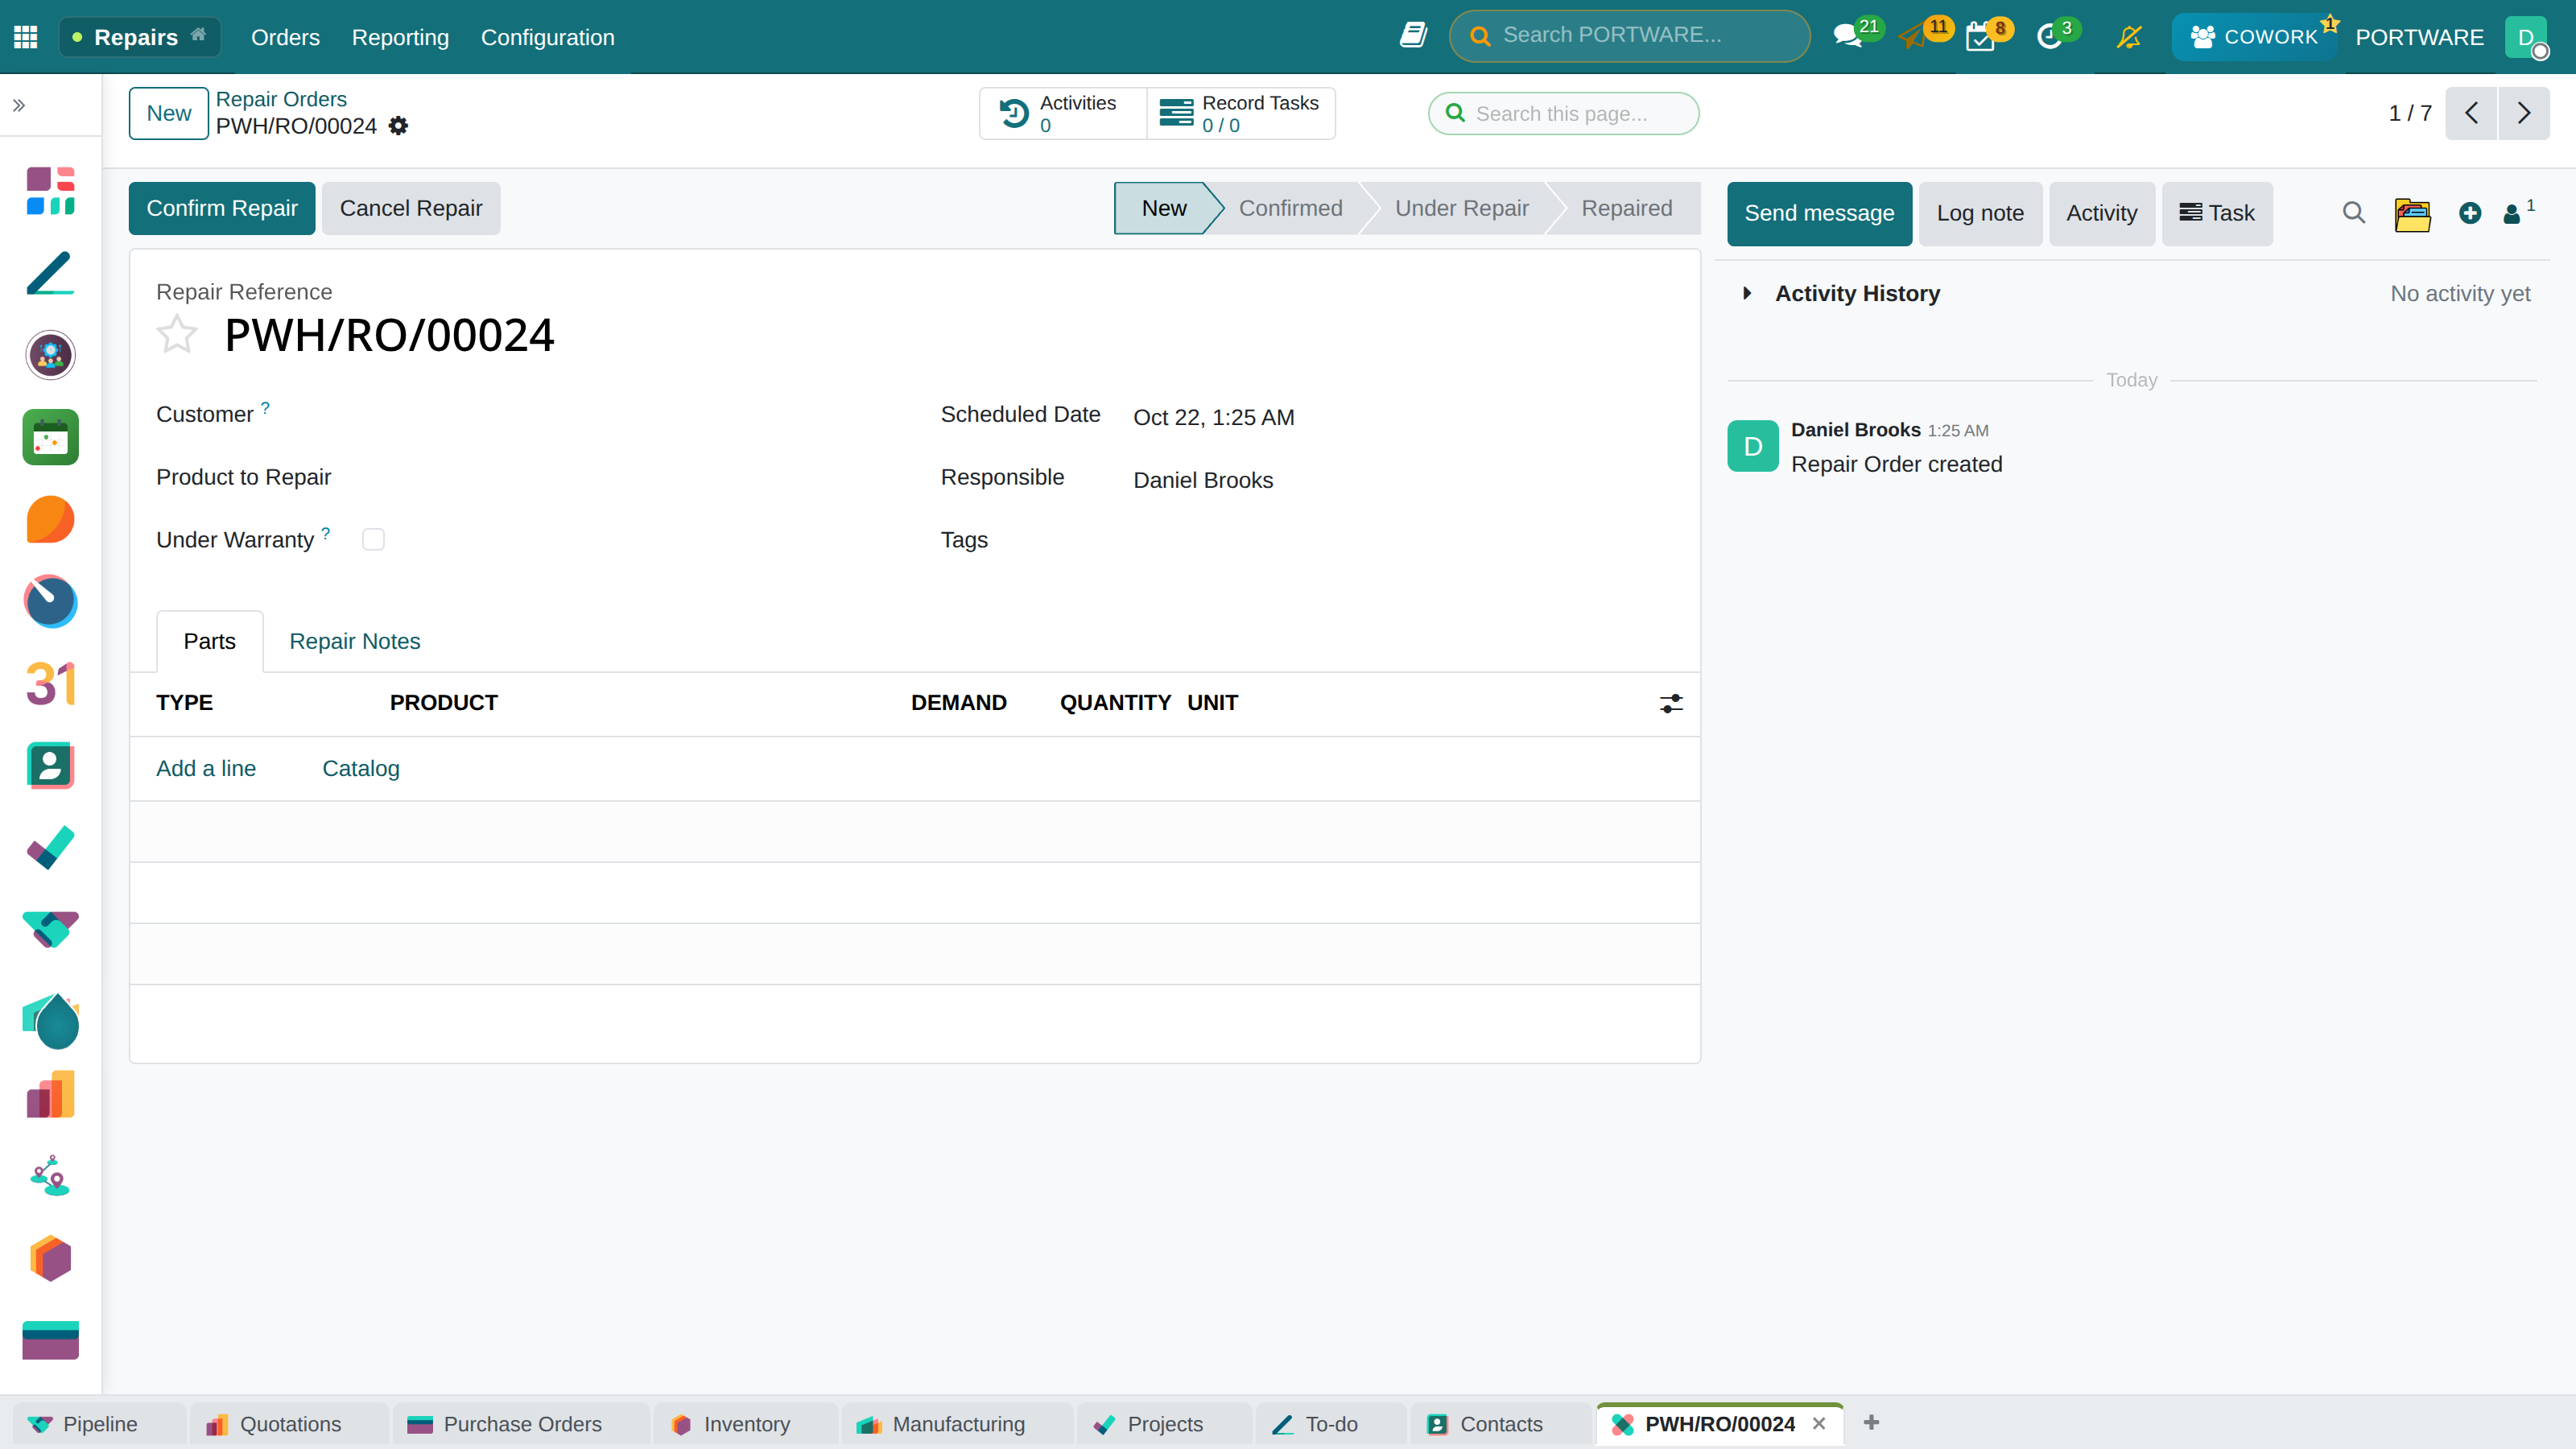This screenshot has height=1449, width=2576.
Task: Toggle the Under Warranty checkbox
Action: tap(373, 540)
